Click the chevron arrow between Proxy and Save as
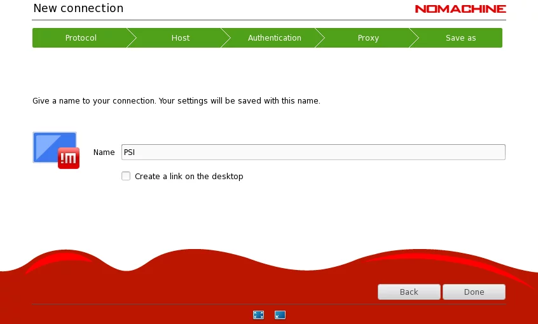538x324 pixels. 414,38
